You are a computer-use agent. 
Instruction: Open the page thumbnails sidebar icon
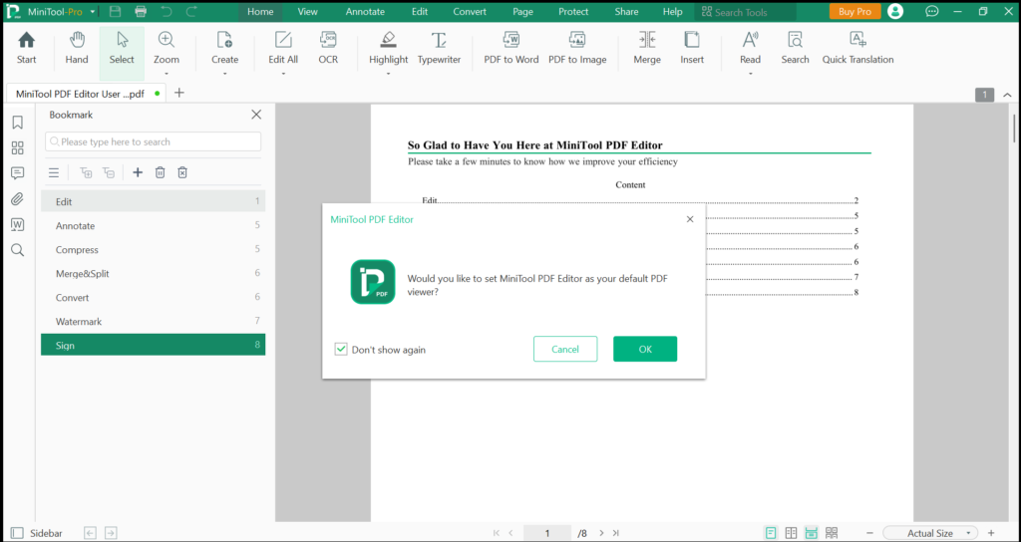tap(18, 147)
